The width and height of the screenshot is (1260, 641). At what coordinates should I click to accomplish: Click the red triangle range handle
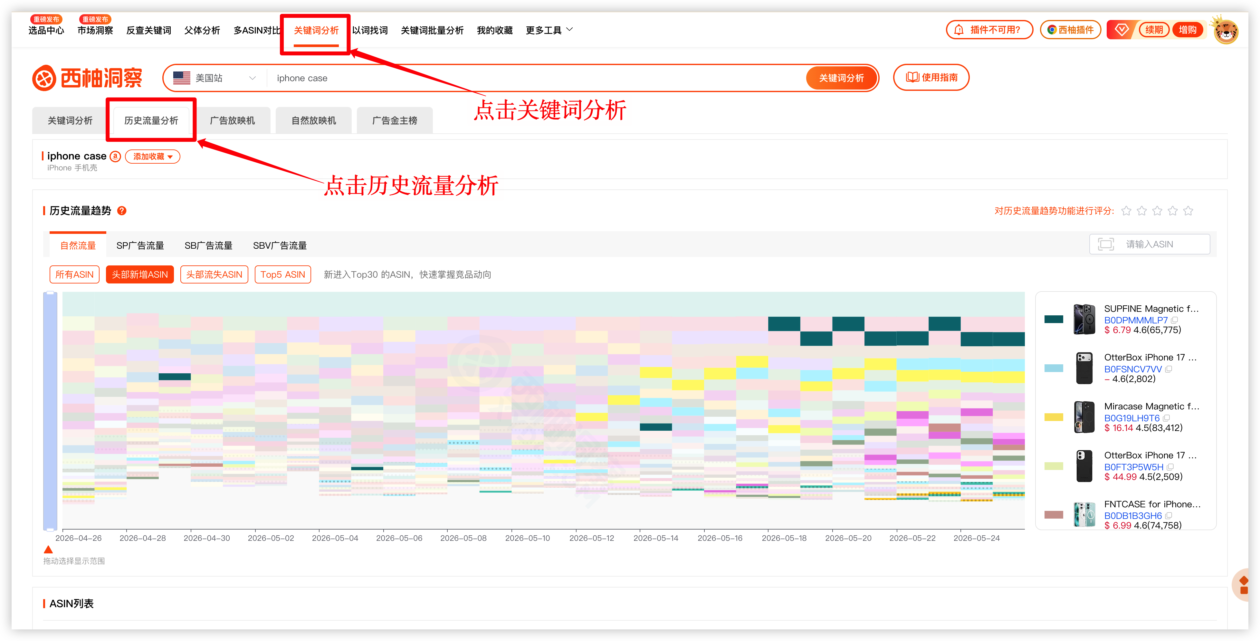(x=48, y=550)
